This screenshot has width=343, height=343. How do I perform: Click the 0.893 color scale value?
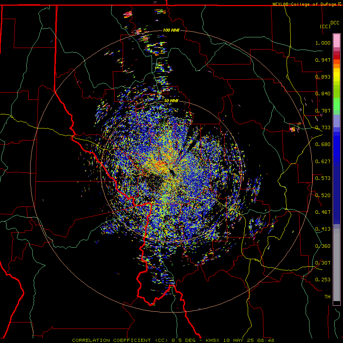tap(323, 77)
